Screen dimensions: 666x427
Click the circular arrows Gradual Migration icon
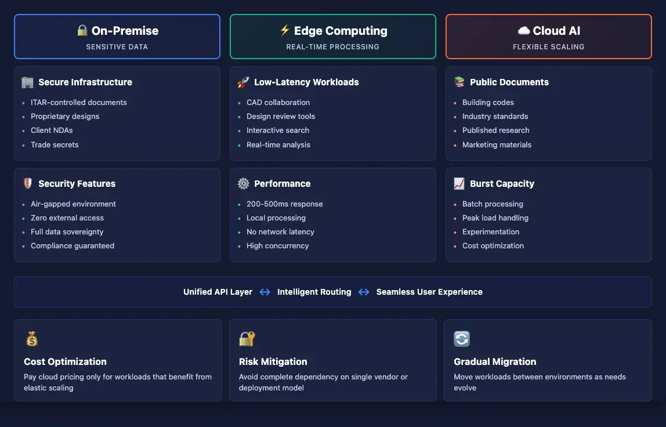coord(462,338)
